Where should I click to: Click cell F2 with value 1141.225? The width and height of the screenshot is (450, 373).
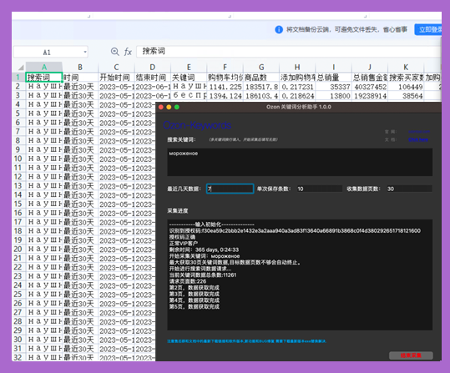coord(225,87)
